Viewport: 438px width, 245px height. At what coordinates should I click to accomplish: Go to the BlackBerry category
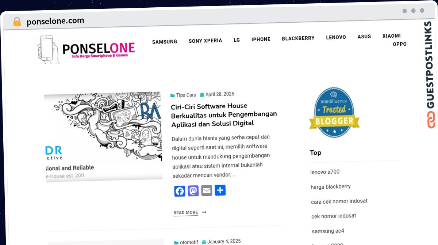pyautogui.click(x=298, y=38)
